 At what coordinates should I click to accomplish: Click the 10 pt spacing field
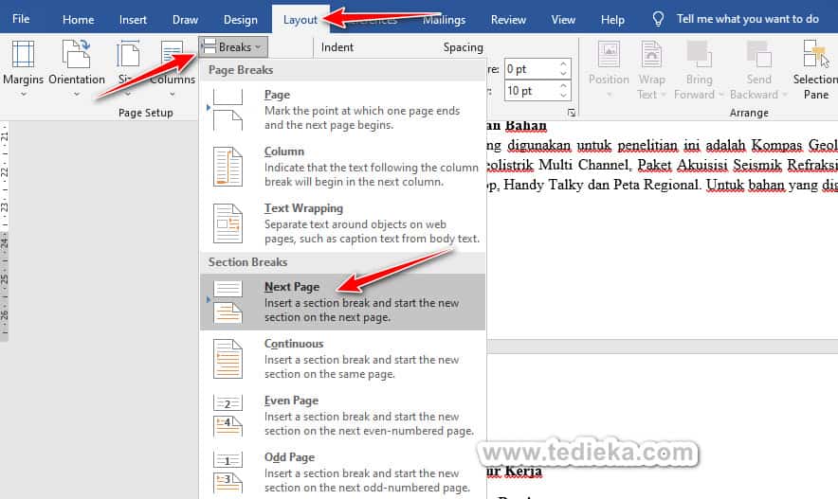(528, 91)
